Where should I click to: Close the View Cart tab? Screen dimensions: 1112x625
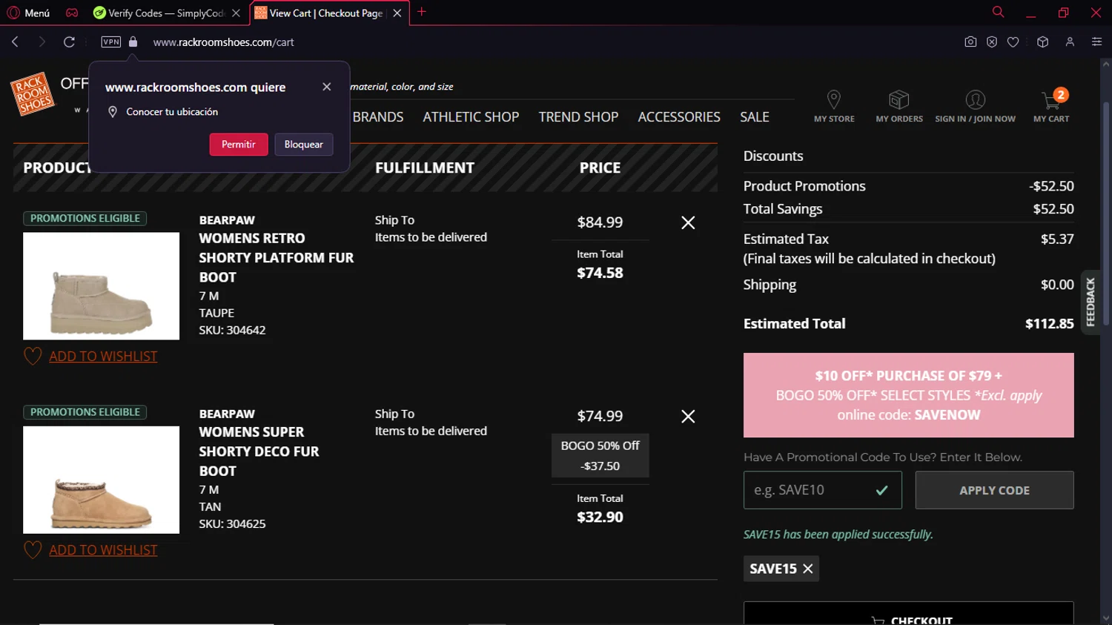click(397, 13)
